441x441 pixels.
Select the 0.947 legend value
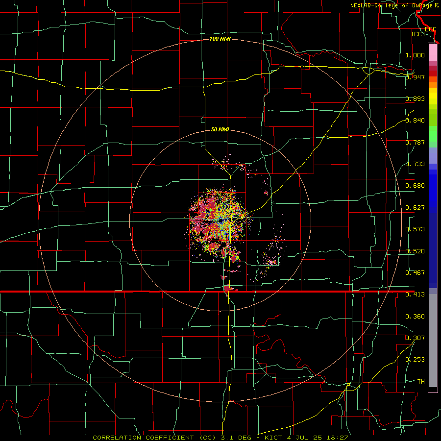415,77
